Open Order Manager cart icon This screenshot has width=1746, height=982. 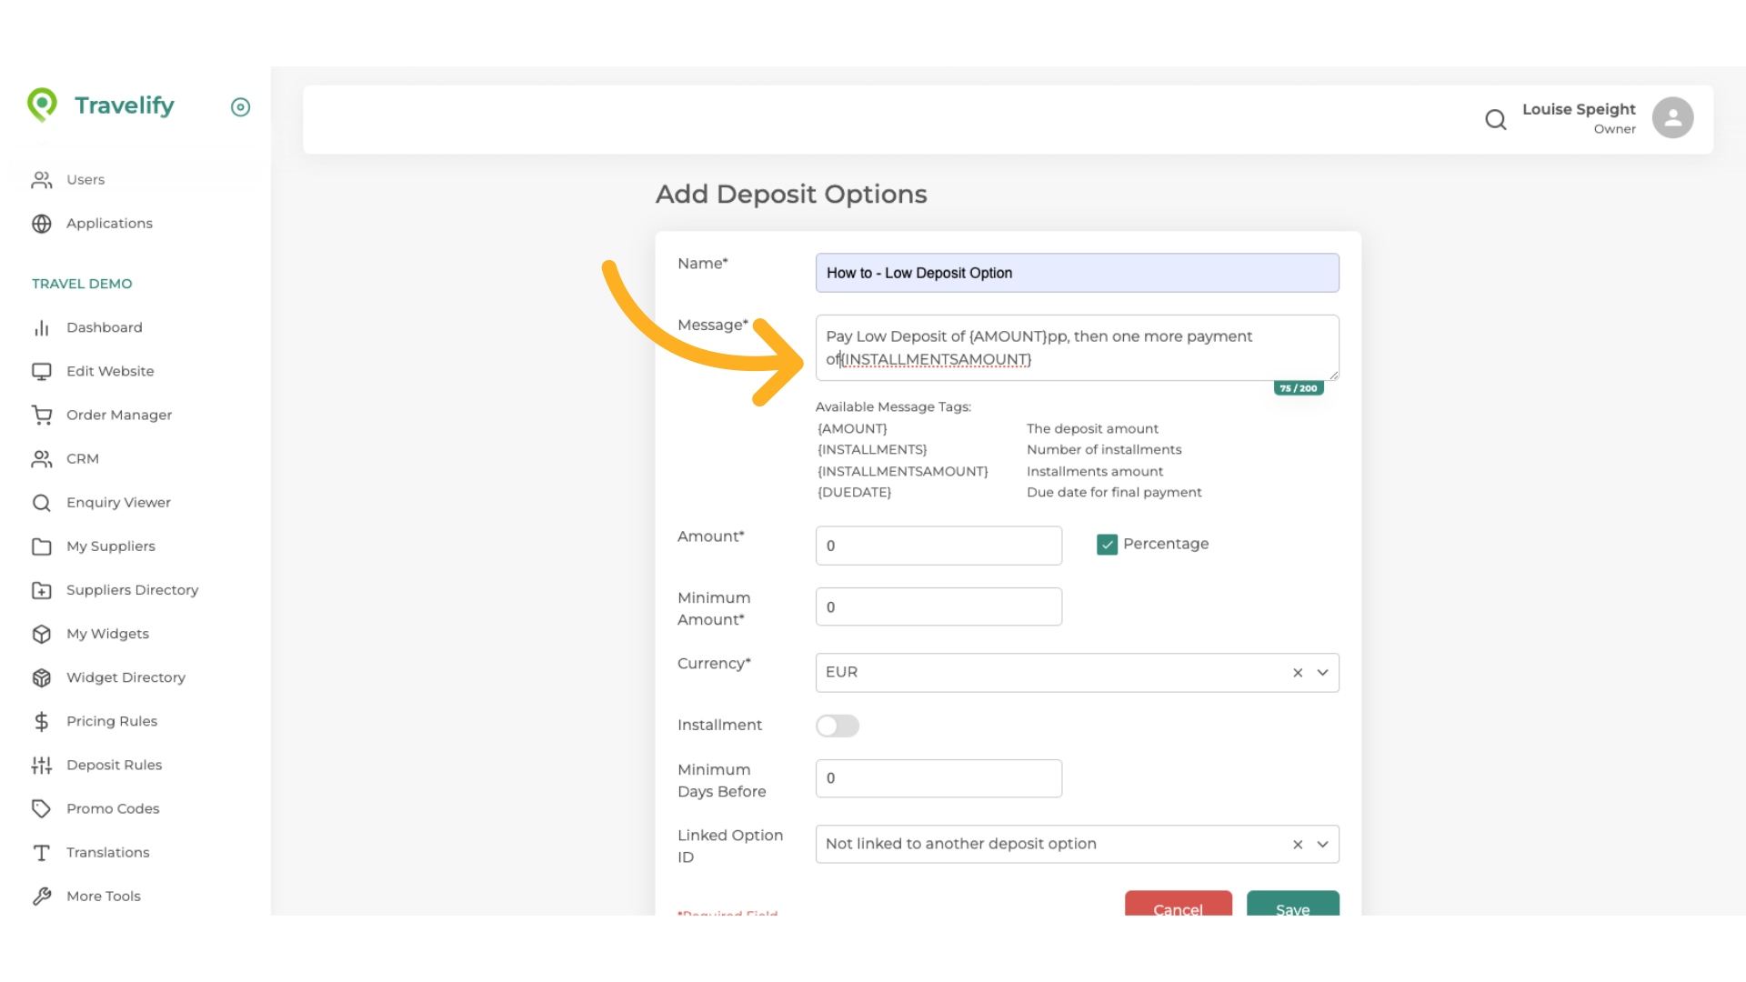pyautogui.click(x=42, y=415)
